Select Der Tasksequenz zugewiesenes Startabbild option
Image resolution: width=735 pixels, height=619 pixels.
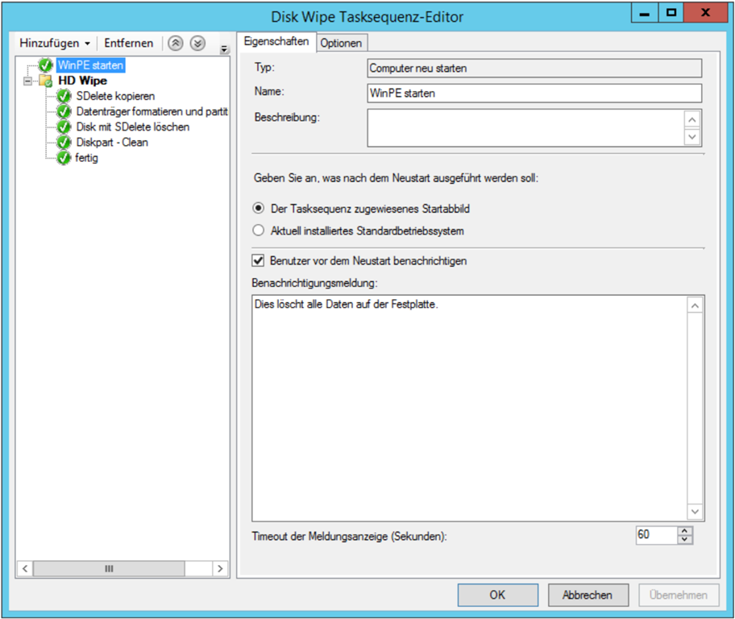[x=258, y=209]
